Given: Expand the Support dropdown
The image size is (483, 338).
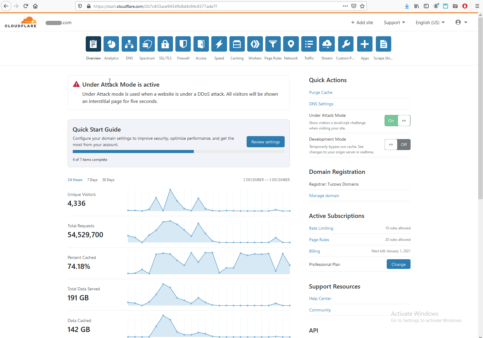Looking at the screenshot, I should coord(395,23).
